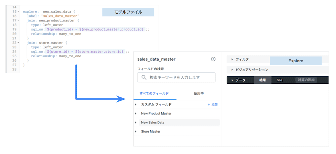Expand the Store Master view
The width and height of the screenshot is (336, 154).
point(136,132)
